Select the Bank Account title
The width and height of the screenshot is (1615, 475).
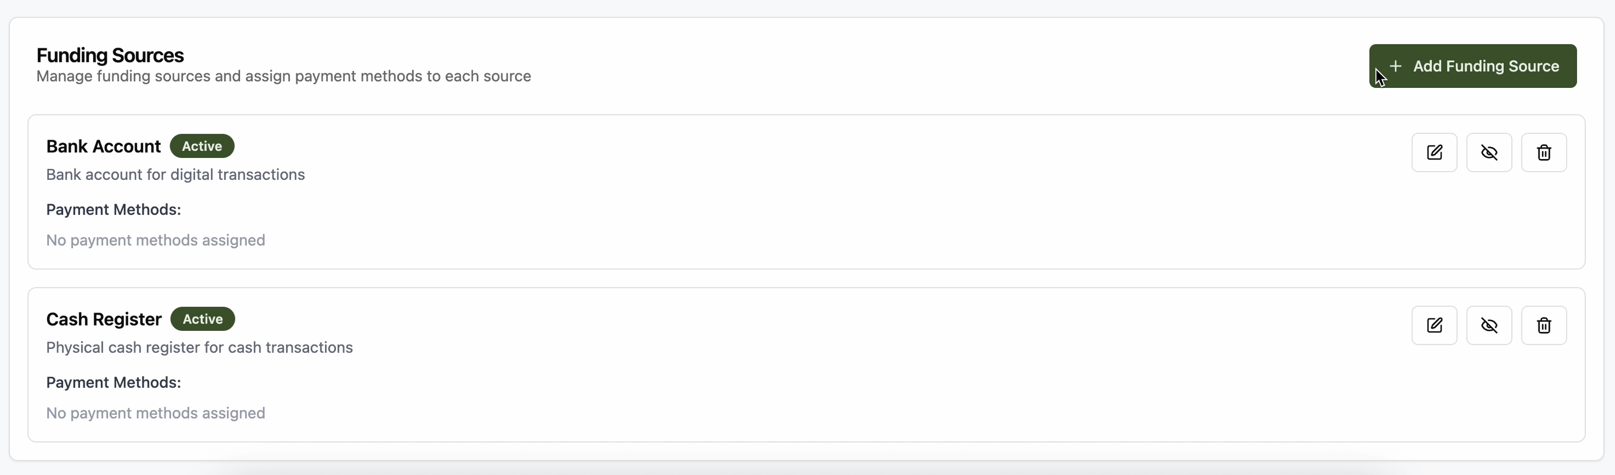click(x=104, y=146)
